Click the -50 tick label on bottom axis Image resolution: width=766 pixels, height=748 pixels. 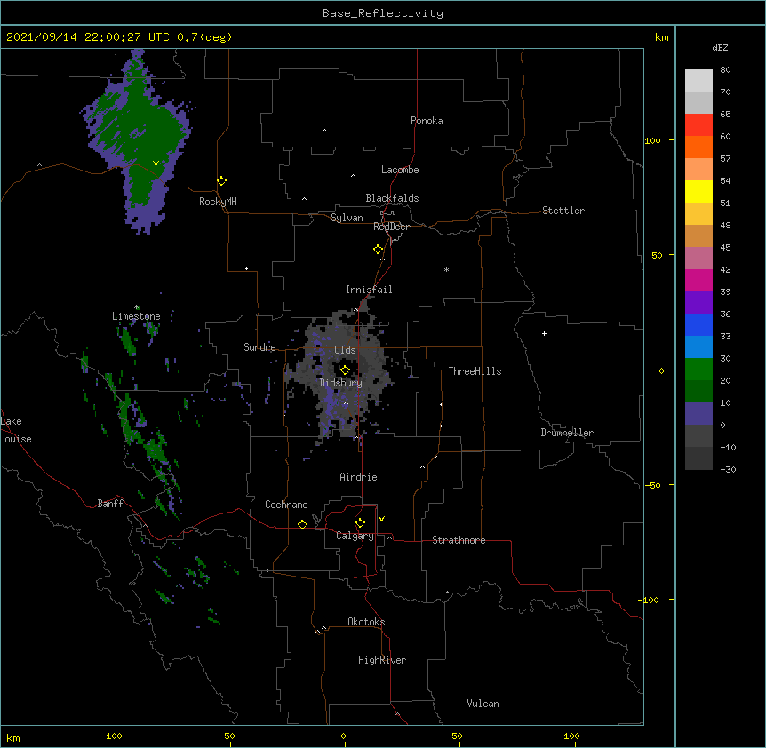coord(227,736)
